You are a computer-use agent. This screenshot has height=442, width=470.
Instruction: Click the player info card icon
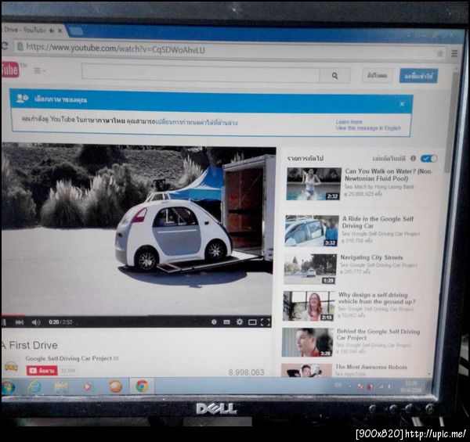[214, 322]
